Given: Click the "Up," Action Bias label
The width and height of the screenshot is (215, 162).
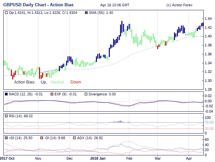Looking at the screenshot, I should coord(44,82).
